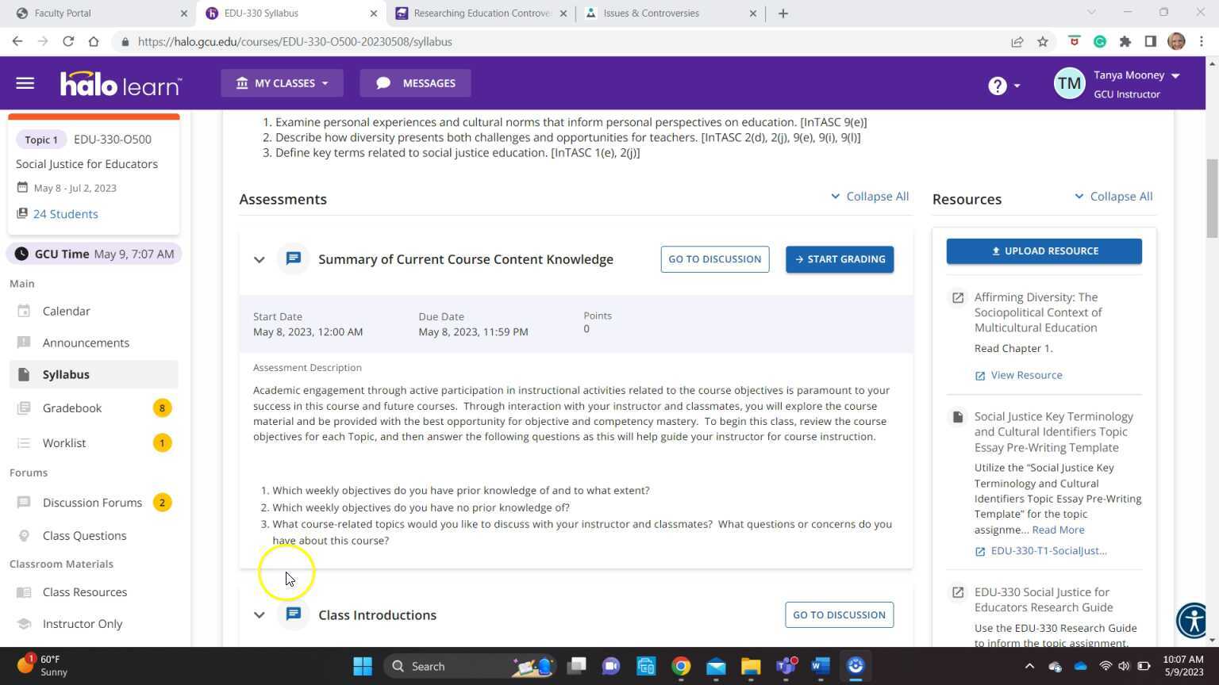The height and width of the screenshot is (685, 1219).
Task: Open the accessibility widget
Action: point(1193,621)
